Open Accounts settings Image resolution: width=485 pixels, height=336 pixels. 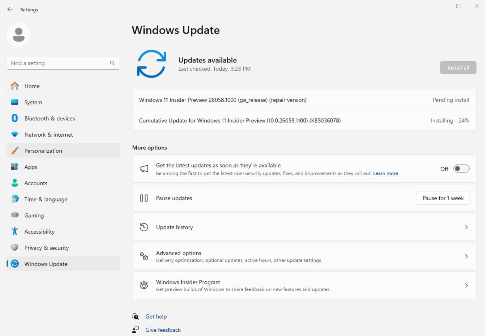click(x=63, y=183)
